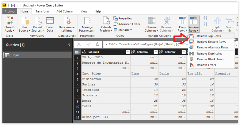Image resolution: width=240 pixels, height=125 pixels.
Task: Click the Choose Columns icon
Action: coord(152,21)
